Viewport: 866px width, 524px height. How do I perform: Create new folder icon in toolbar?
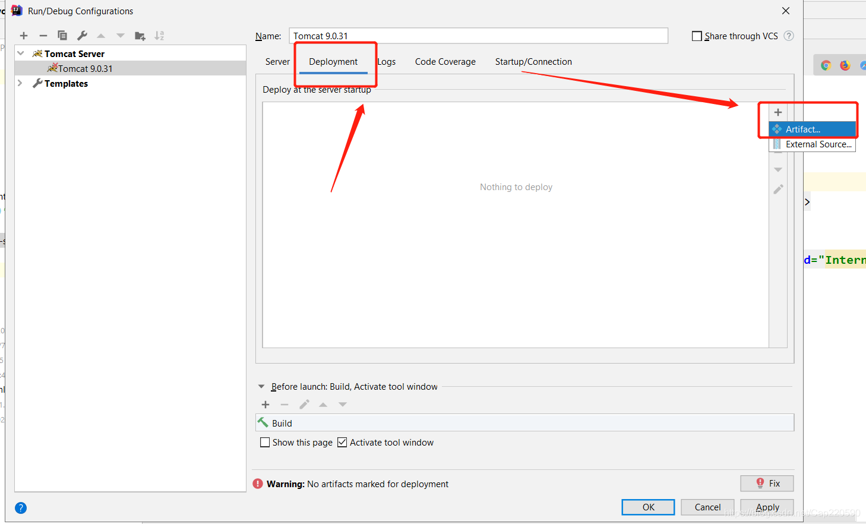(x=140, y=36)
